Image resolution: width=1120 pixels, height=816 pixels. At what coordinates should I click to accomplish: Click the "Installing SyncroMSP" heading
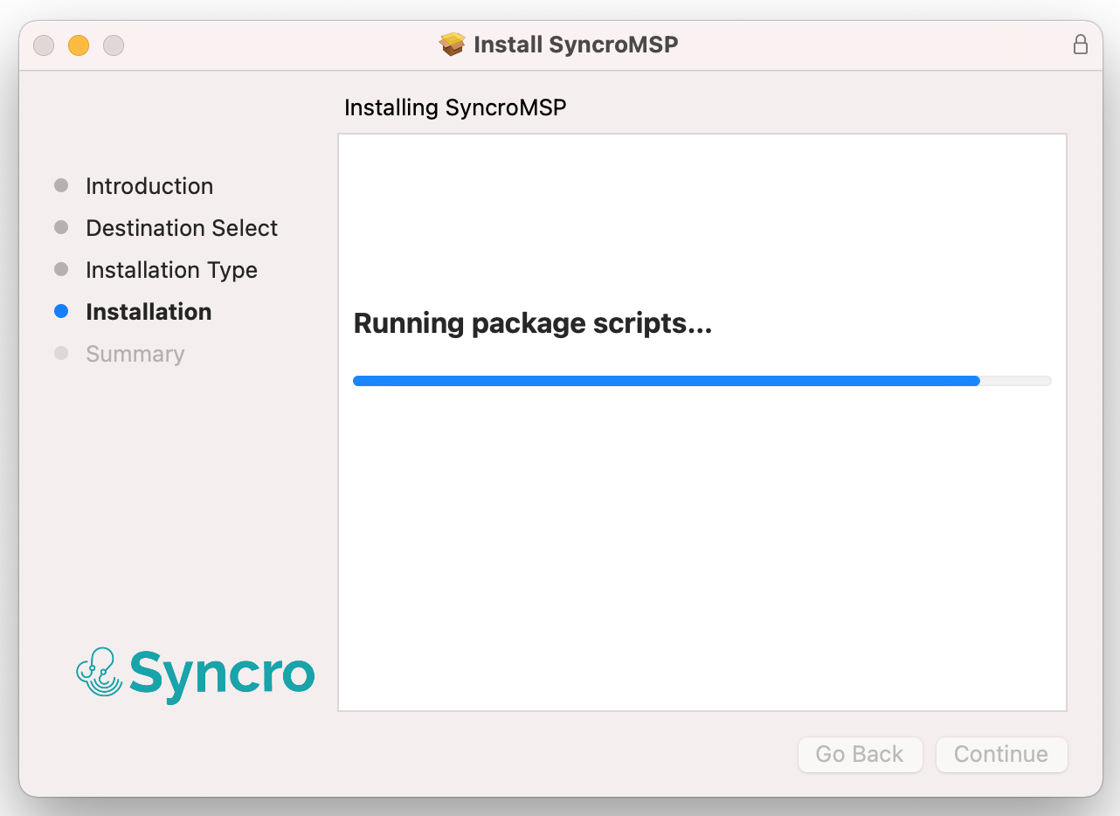point(455,108)
